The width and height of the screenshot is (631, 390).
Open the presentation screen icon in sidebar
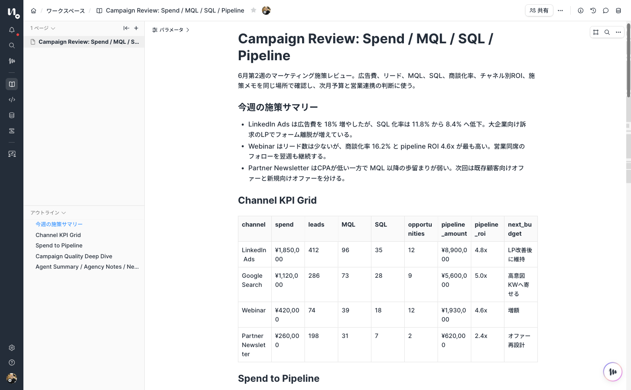[x=12, y=154]
